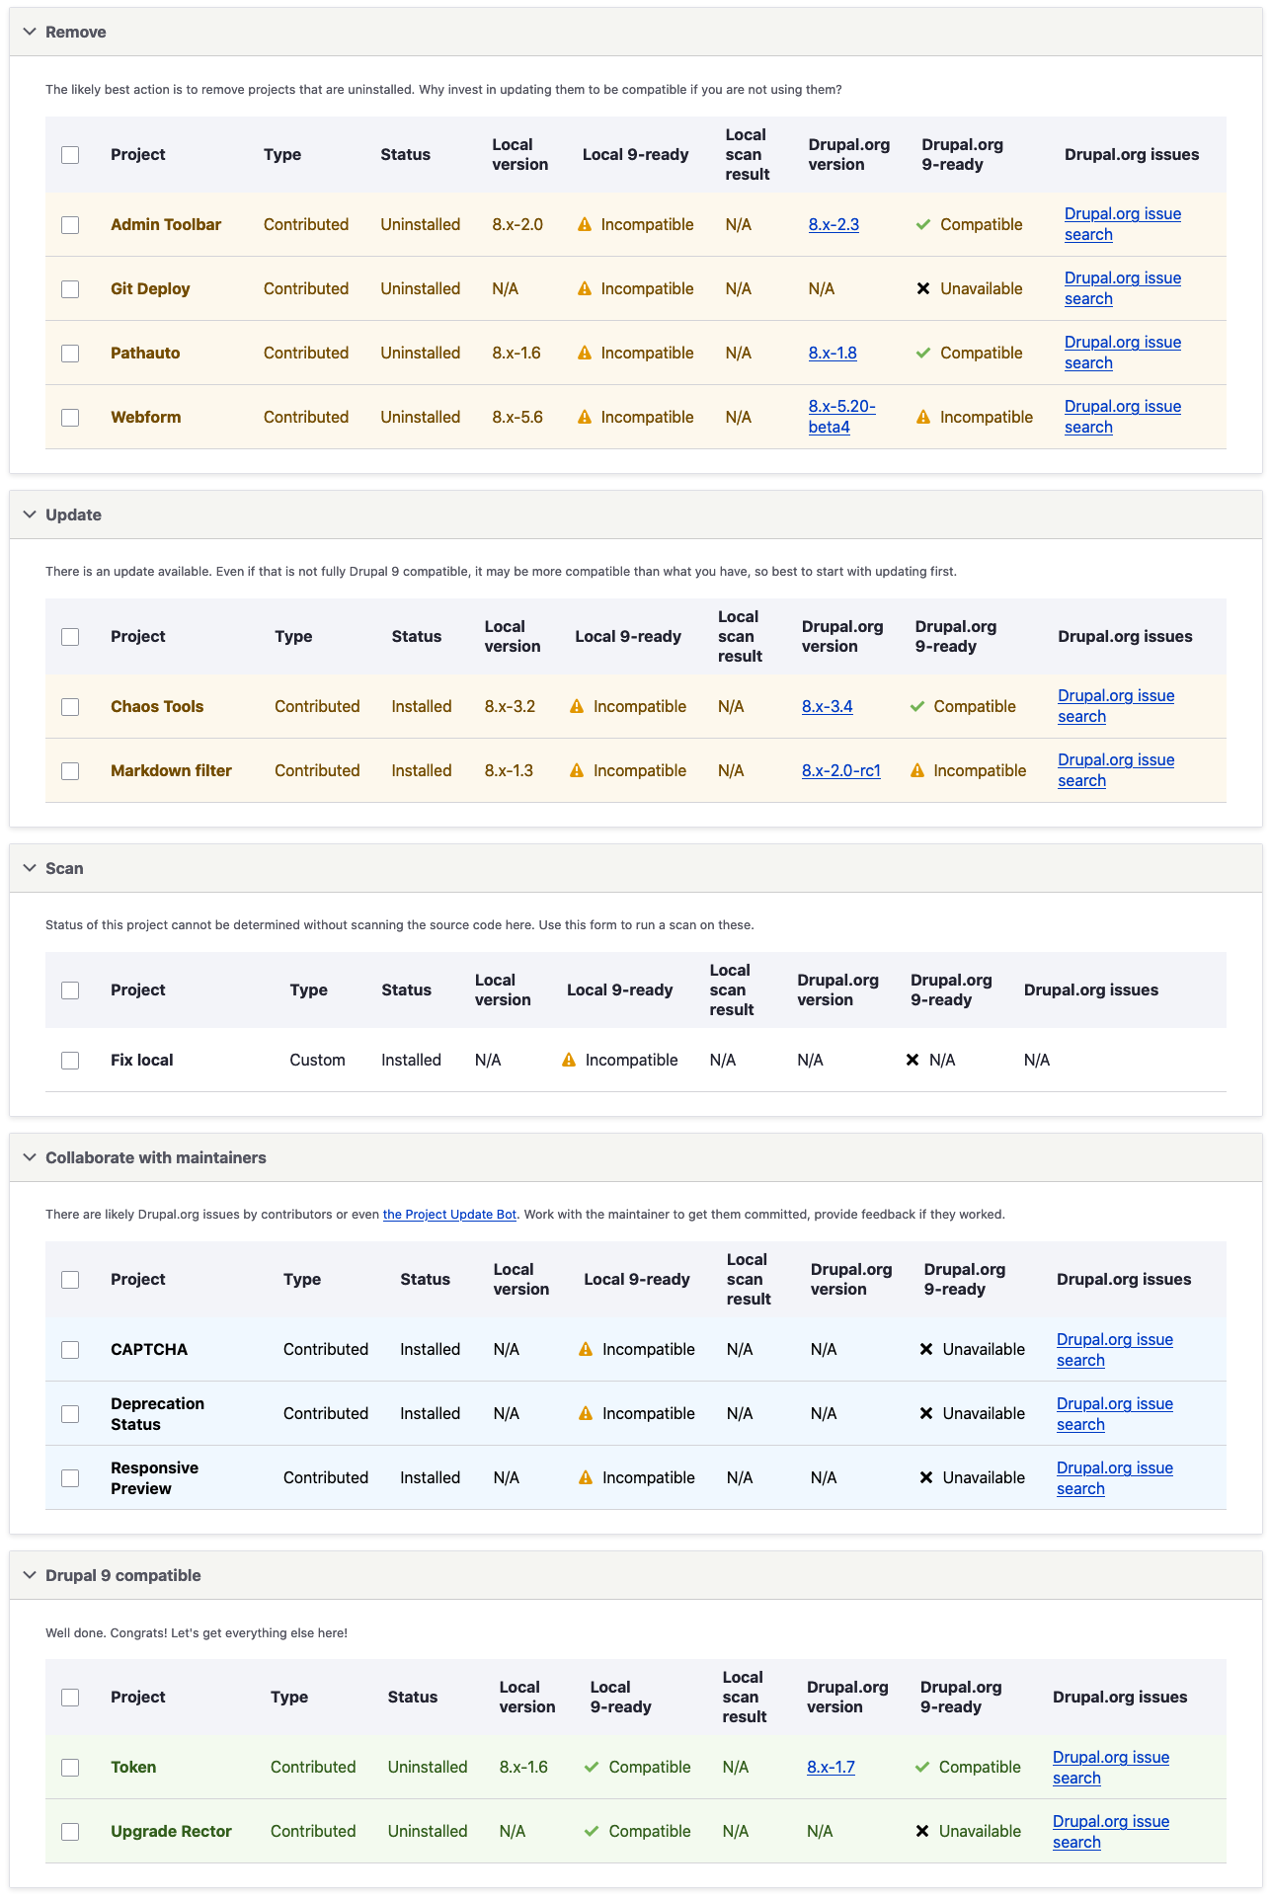The image size is (1270, 1900).
Task: Select the Webform row checkbox
Action: (x=70, y=418)
